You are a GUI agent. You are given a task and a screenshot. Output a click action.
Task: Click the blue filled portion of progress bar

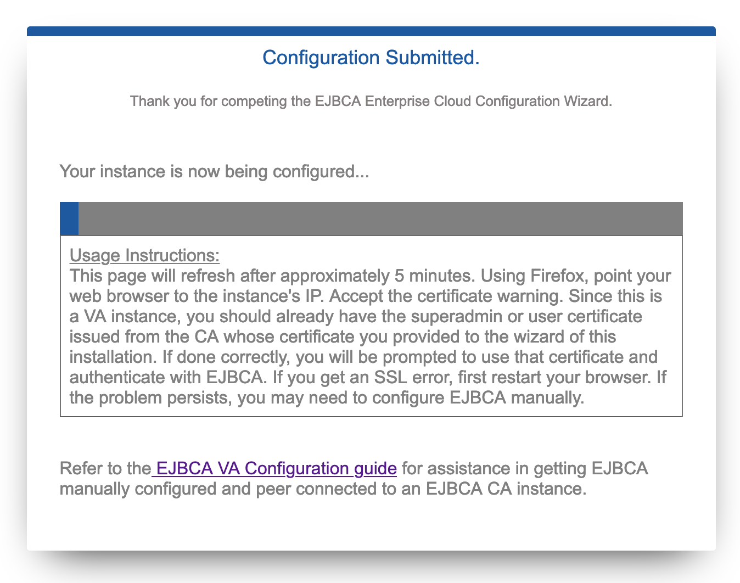(x=69, y=218)
